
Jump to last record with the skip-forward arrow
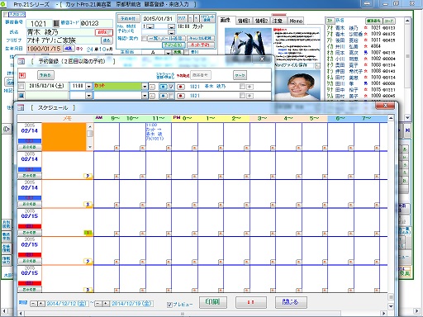(x=407, y=130)
